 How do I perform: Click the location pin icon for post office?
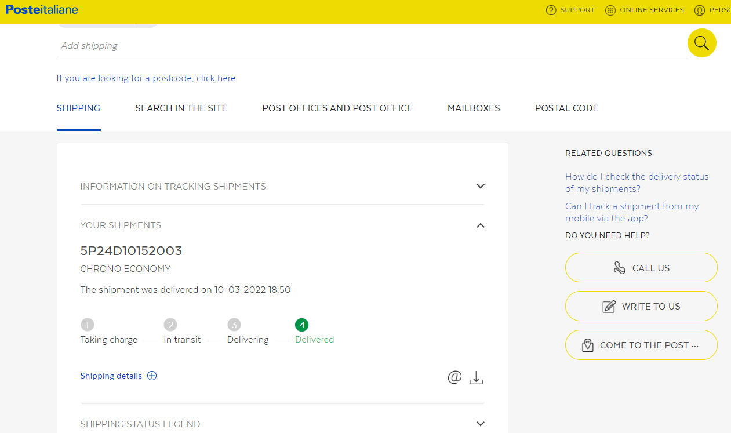point(587,345)
